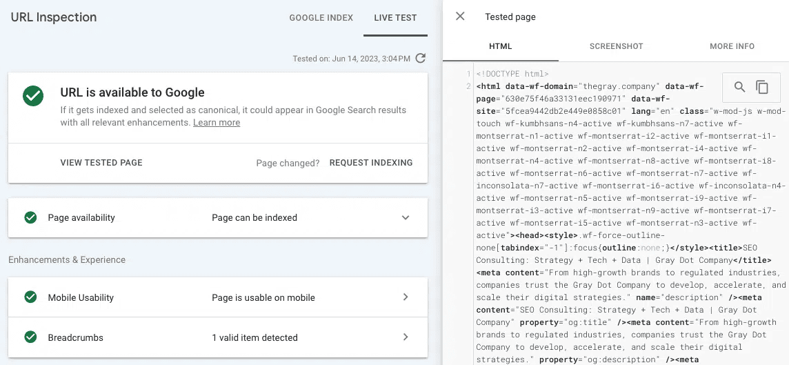The width and height of the screenshot is (789, 365).
Task: Click the Mobile Usability green check icon
Action: point(30,297)
